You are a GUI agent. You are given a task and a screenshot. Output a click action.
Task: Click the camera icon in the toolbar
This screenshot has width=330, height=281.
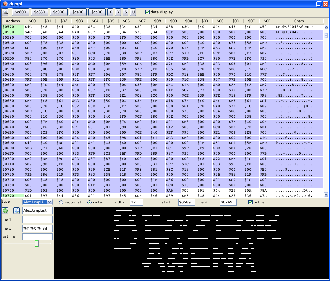tap(5, 12)
